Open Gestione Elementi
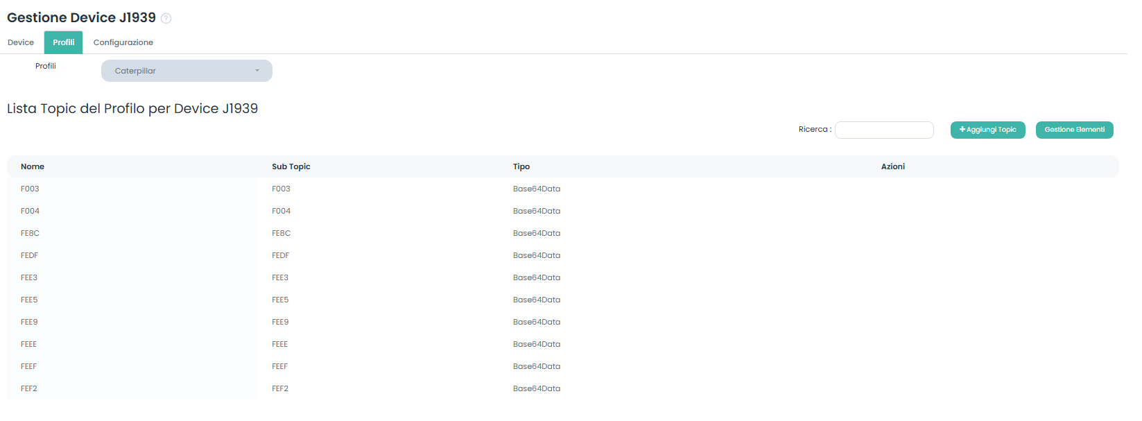The height and width of the screenshot is (421, 1142). tap(1074, 130)
